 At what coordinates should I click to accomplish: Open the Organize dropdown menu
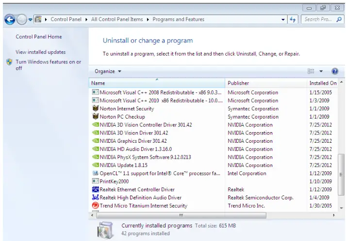[x=108, y=71]
